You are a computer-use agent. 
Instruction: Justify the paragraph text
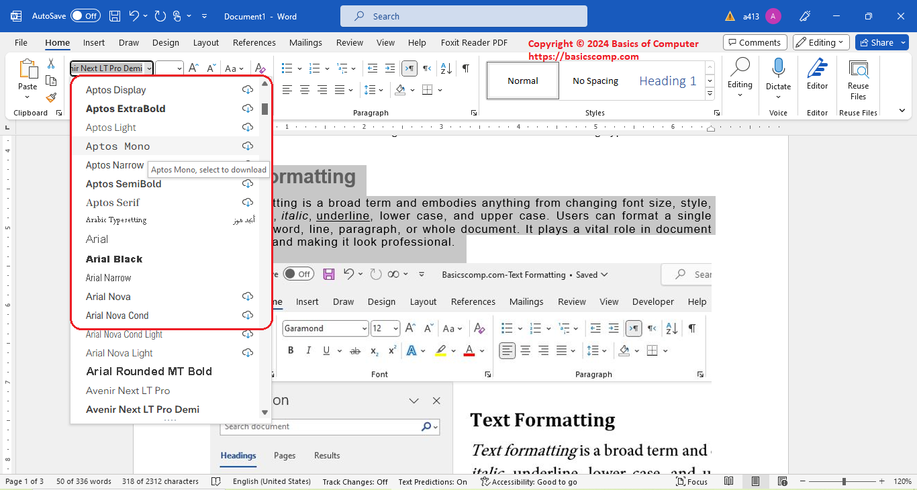[340, 89]
